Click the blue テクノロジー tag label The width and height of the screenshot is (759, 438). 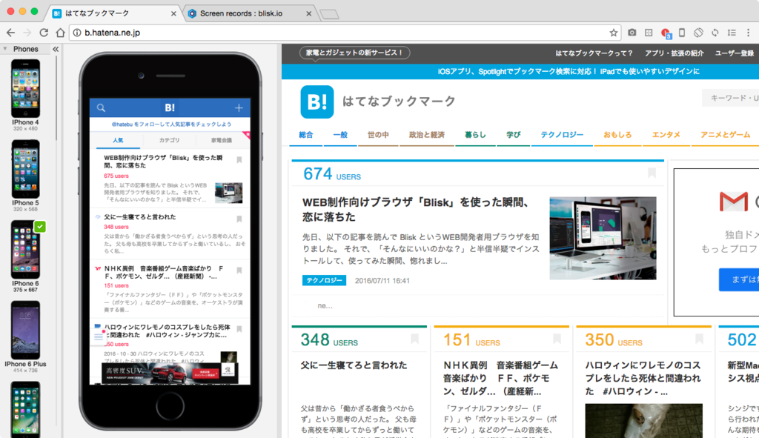coord(324,280)
